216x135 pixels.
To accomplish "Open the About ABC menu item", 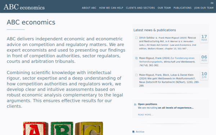I will (89, 8).
